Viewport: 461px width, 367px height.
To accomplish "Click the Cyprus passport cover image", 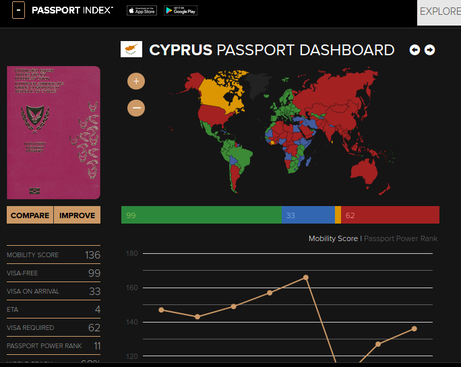I will (x=53, y=133).
